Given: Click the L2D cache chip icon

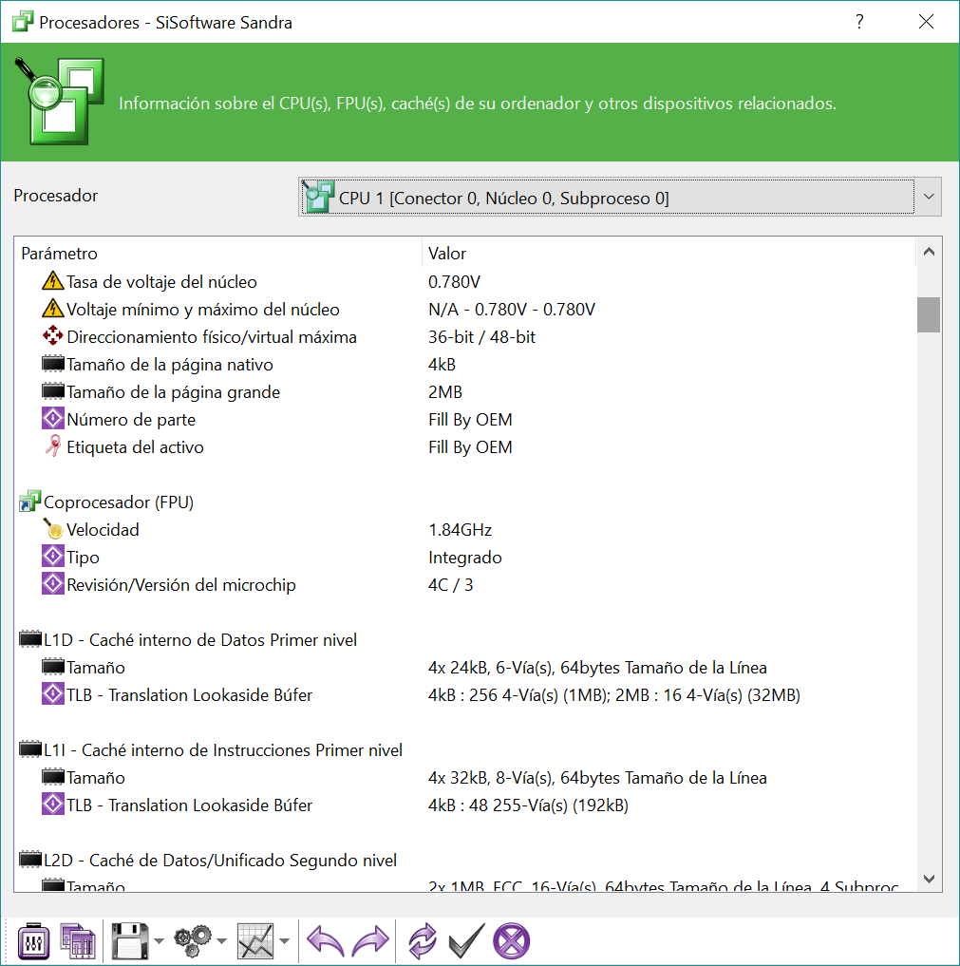Looking at the screenshot, I should tap(30, 860).
